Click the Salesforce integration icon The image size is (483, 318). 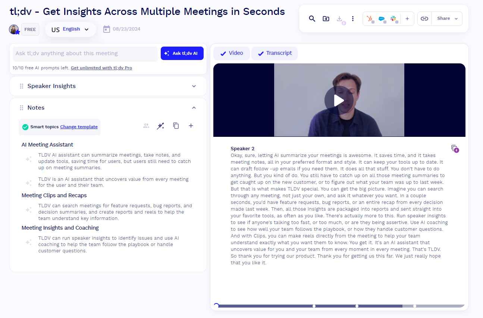382,19
